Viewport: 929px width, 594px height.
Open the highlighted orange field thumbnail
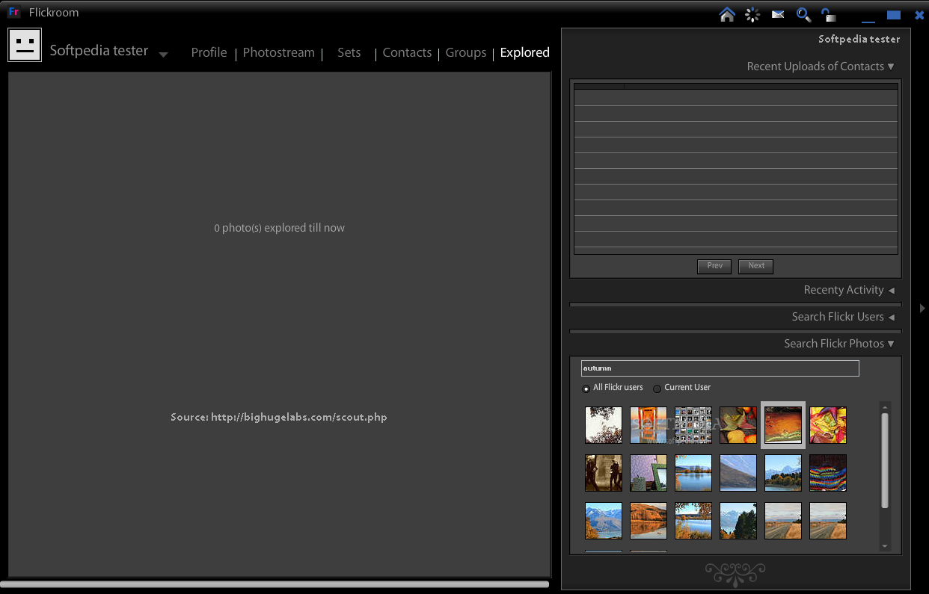783,425
